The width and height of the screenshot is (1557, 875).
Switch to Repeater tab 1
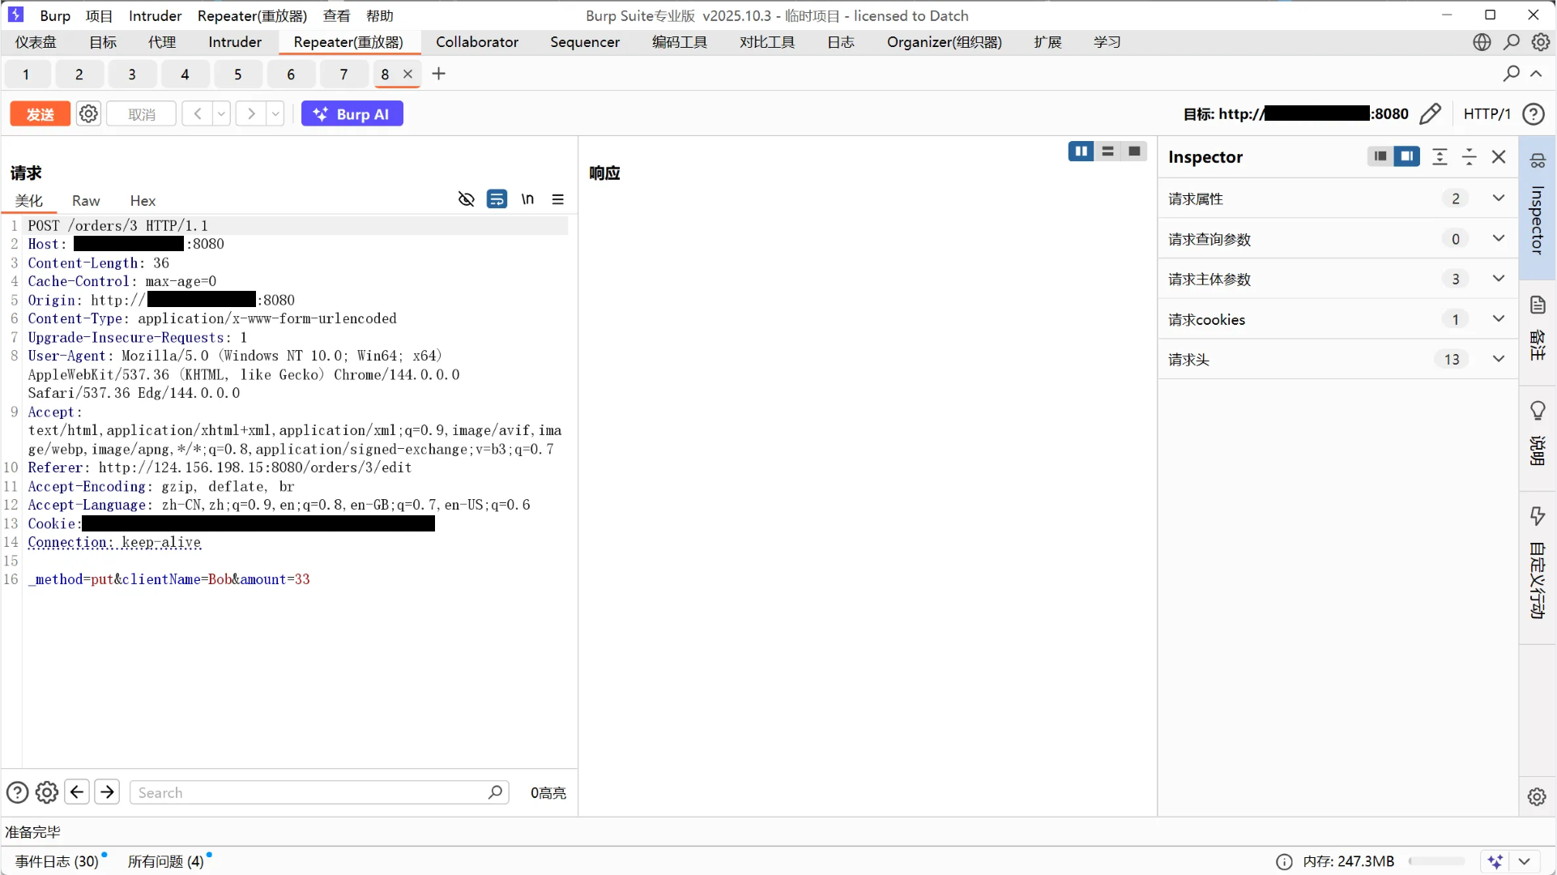click(26, 75)
